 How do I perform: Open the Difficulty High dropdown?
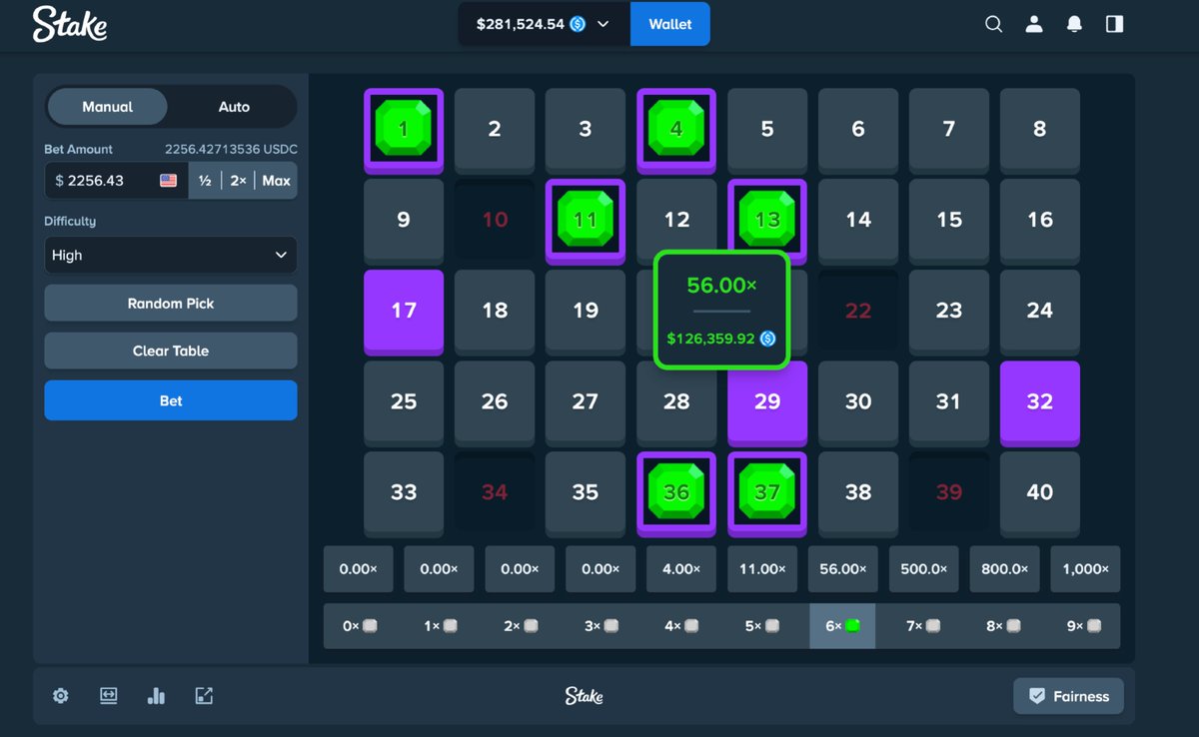[171, 255]
